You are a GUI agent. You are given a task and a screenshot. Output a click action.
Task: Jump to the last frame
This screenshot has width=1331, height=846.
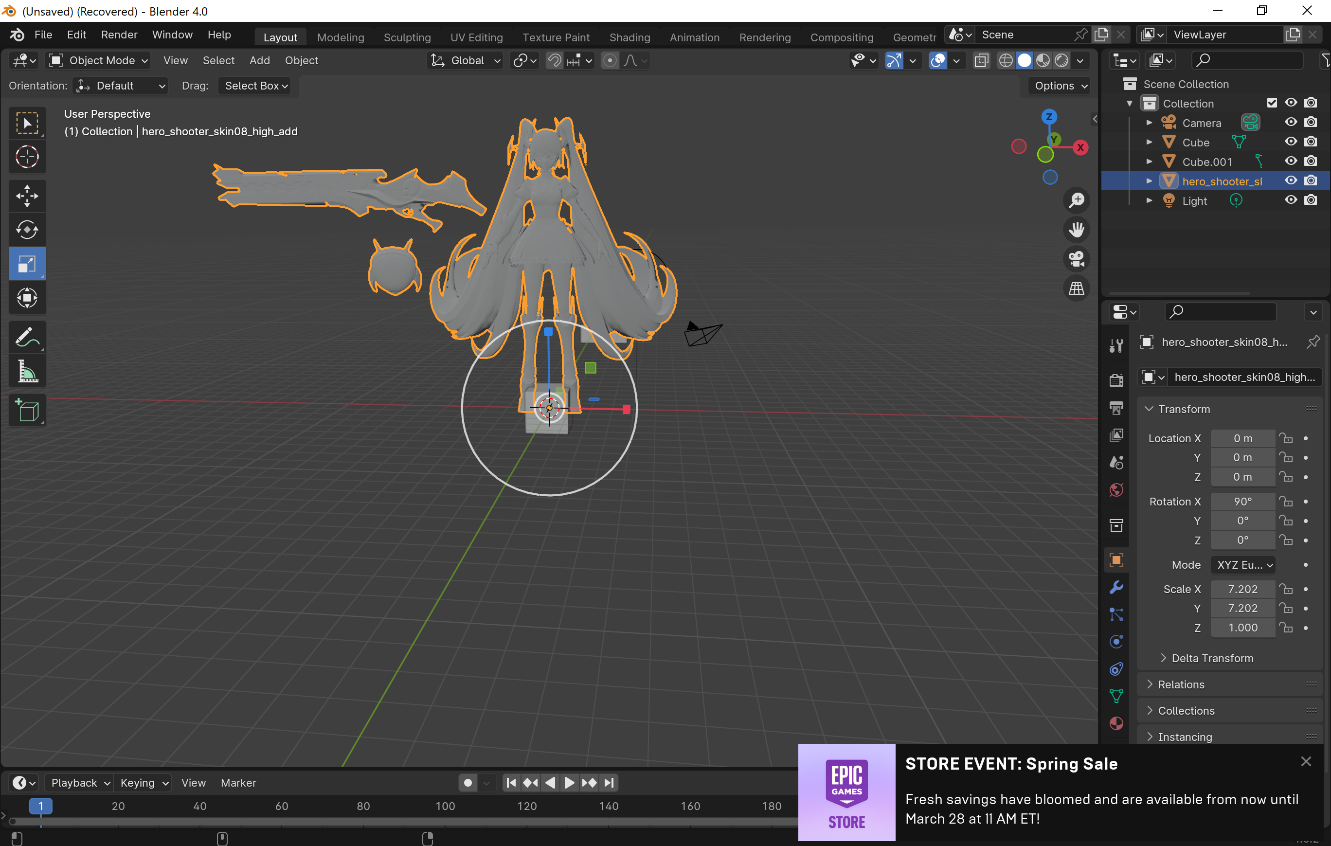coord(609,782)
